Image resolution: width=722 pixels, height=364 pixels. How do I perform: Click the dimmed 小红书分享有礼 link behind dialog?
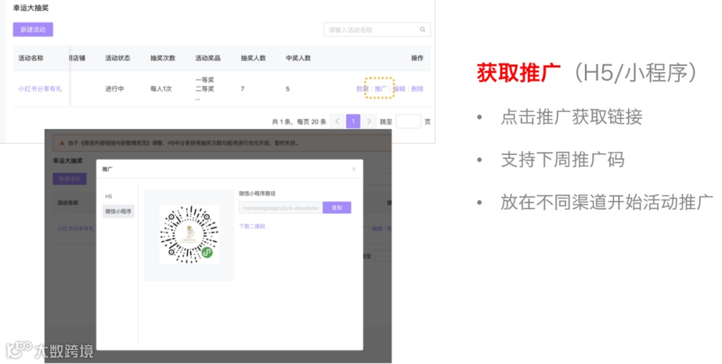pos(76,228)
